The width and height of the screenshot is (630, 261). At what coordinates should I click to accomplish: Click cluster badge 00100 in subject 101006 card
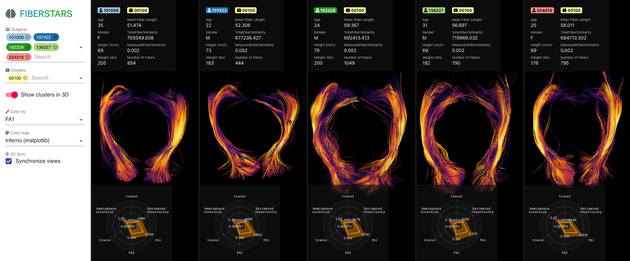[138, 10]
